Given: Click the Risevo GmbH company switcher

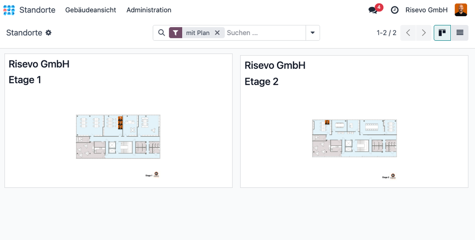Looking at the screenshot, I should tap(426, 10).
